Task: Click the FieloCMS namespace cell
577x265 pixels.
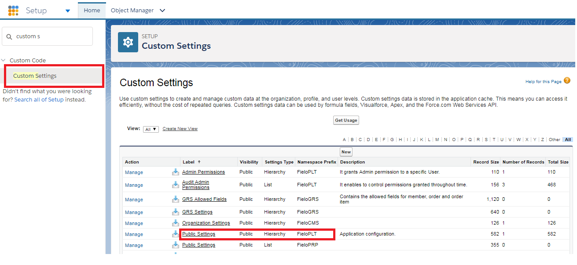Action: [x=308, y=223]
